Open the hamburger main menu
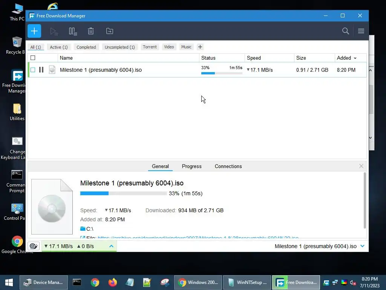This screenshot has width=386, height=290. click(361, 31)
